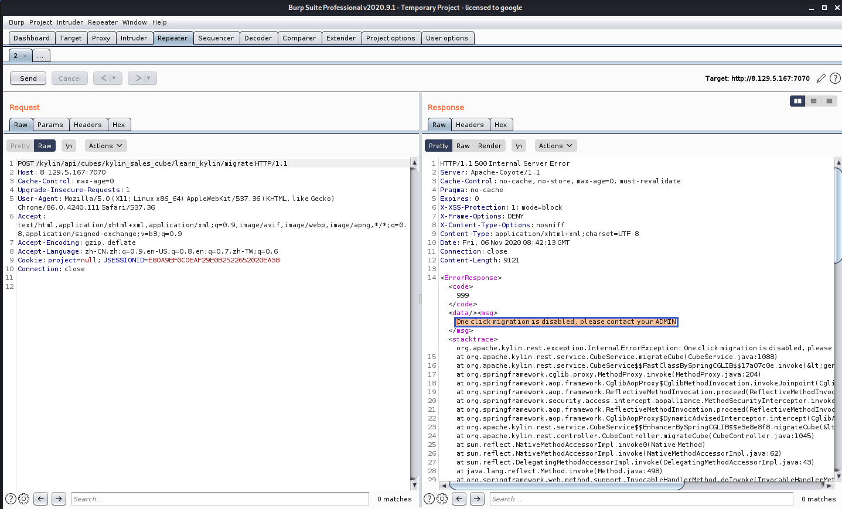This screenshot has width=842, height=509.
Task: Open the response Render view
Action: (489, 146)
